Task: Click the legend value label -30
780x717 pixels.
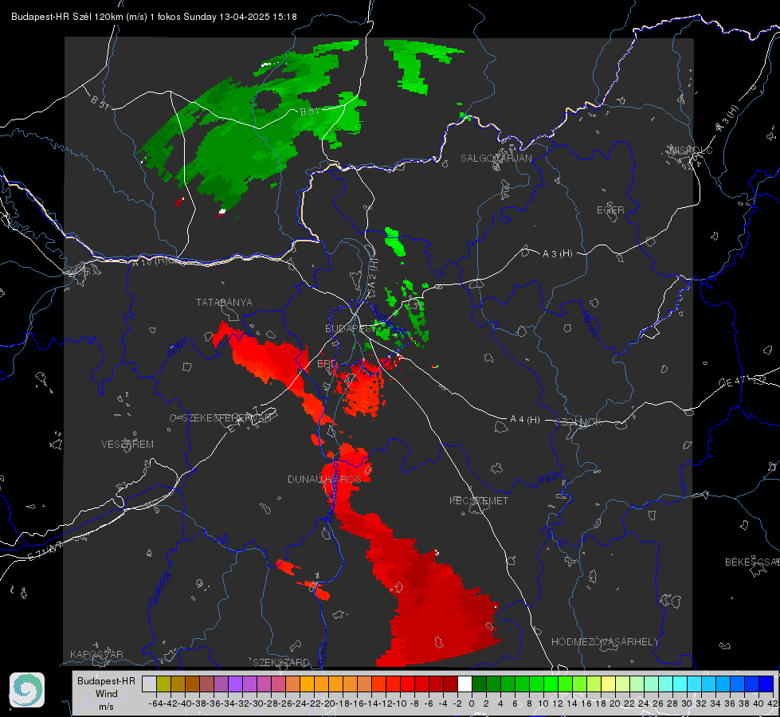Action: [x=257, y=703]
